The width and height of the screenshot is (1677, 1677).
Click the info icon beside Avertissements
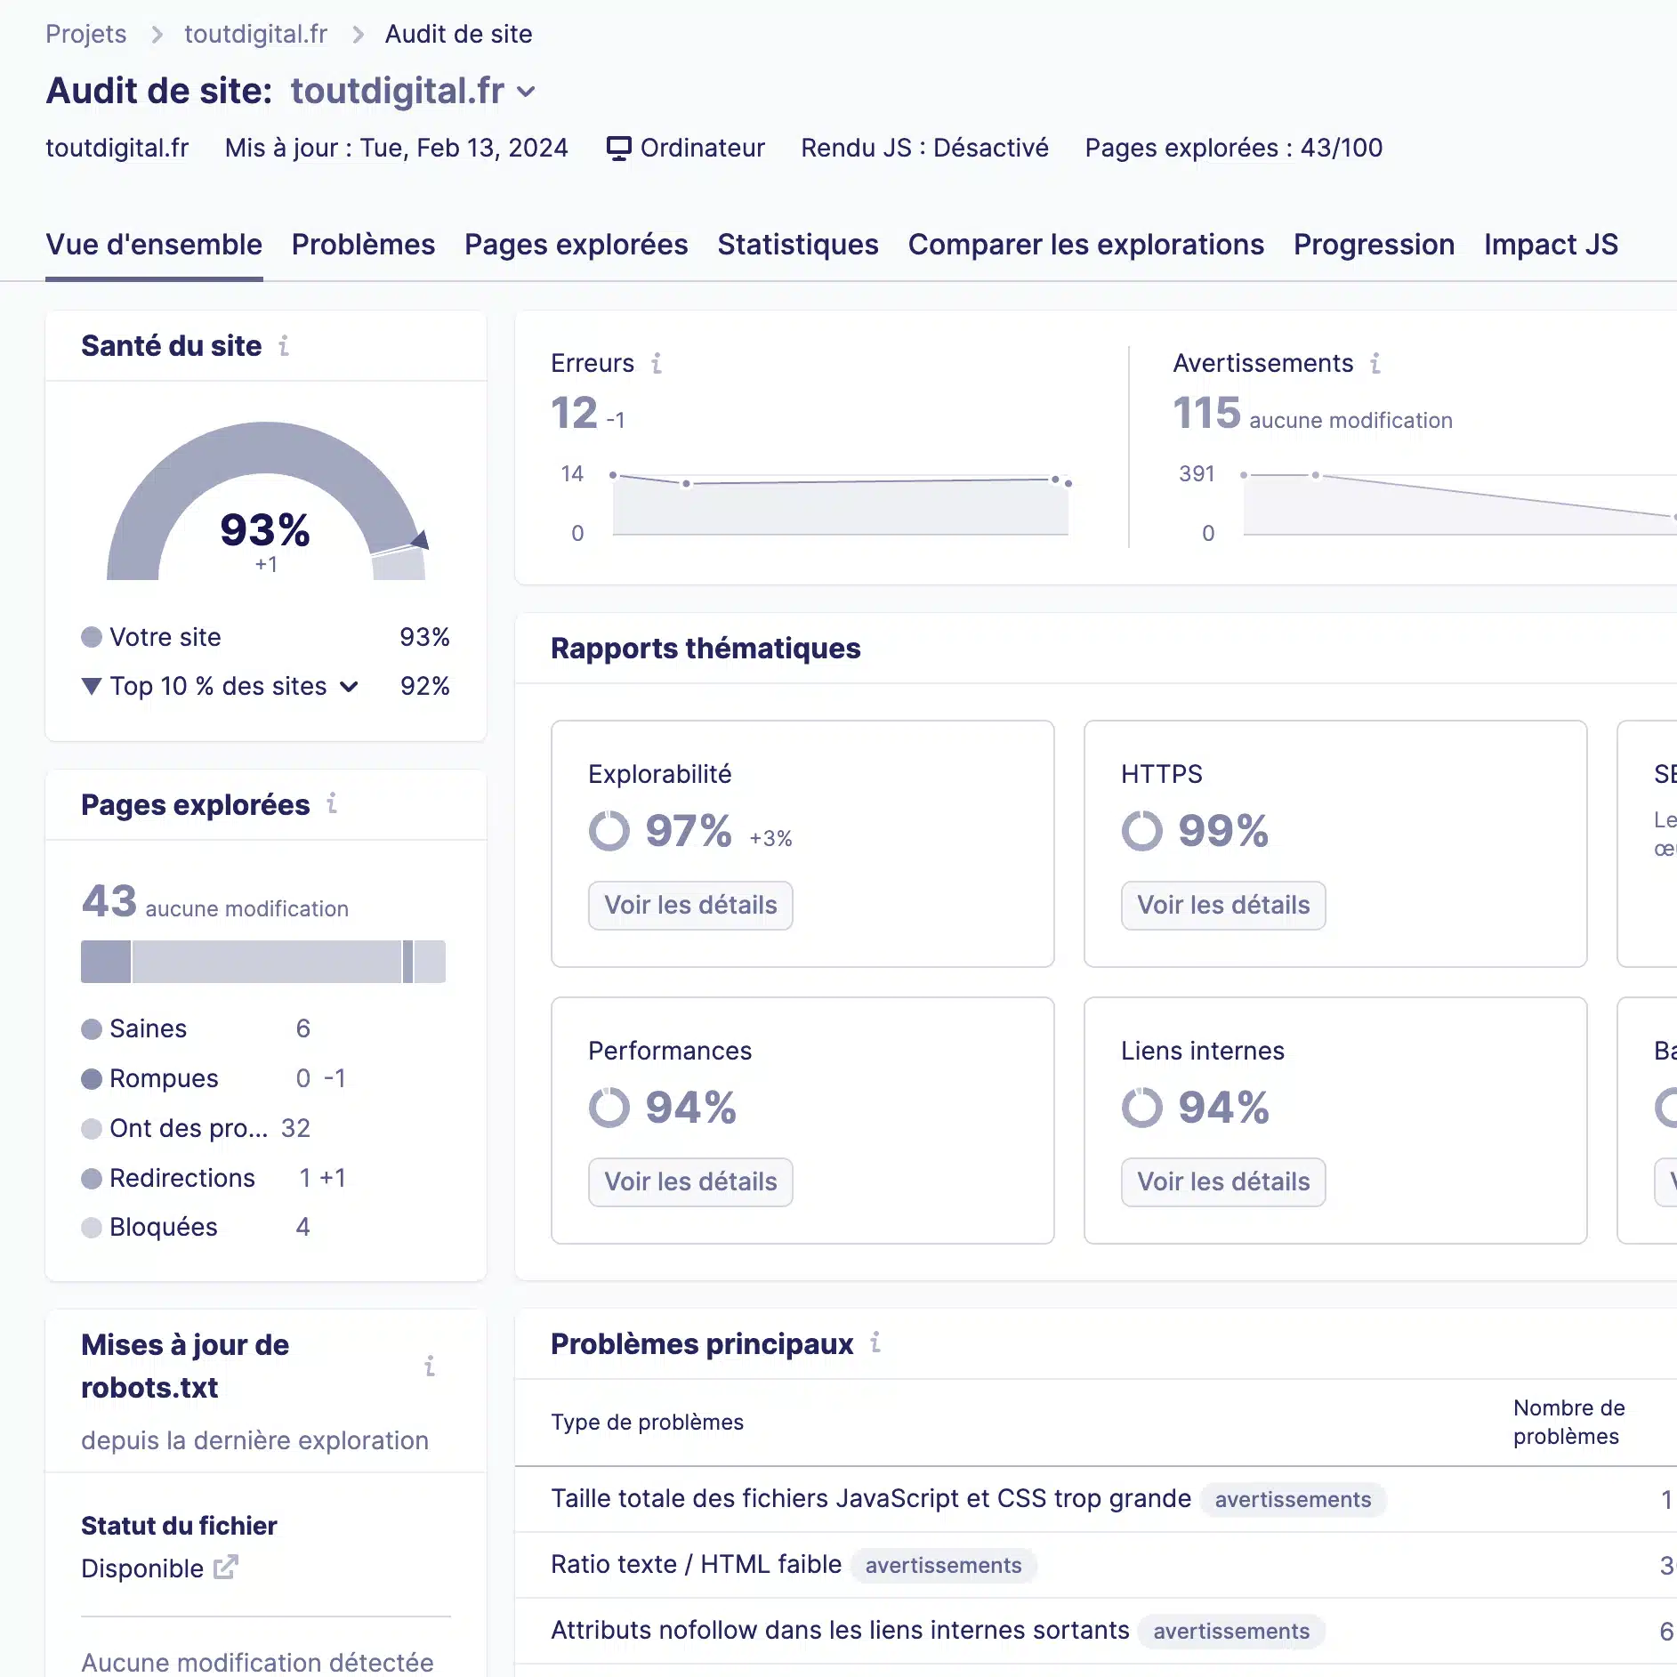(1375, 363)
